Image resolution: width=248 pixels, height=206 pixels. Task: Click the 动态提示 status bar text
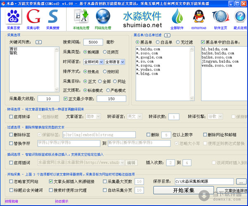62,201
